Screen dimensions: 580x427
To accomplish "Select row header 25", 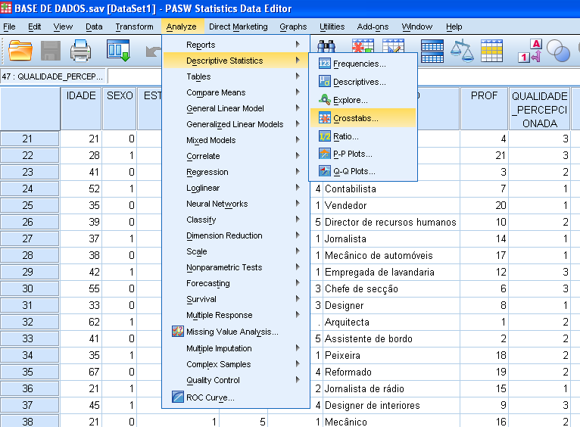I will pyautogui.click(x=30, y=205).
